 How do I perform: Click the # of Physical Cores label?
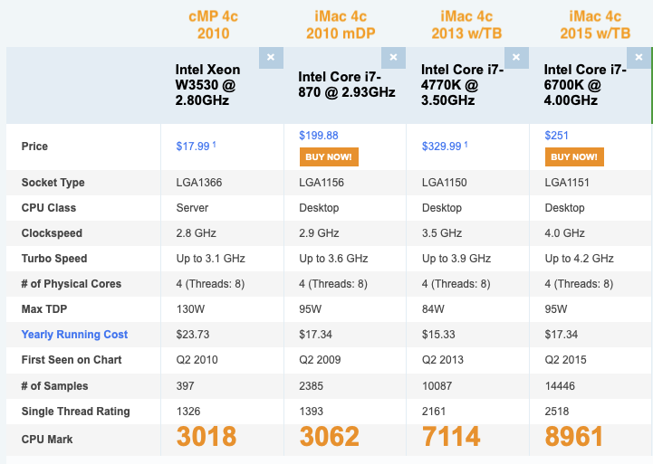72,284
